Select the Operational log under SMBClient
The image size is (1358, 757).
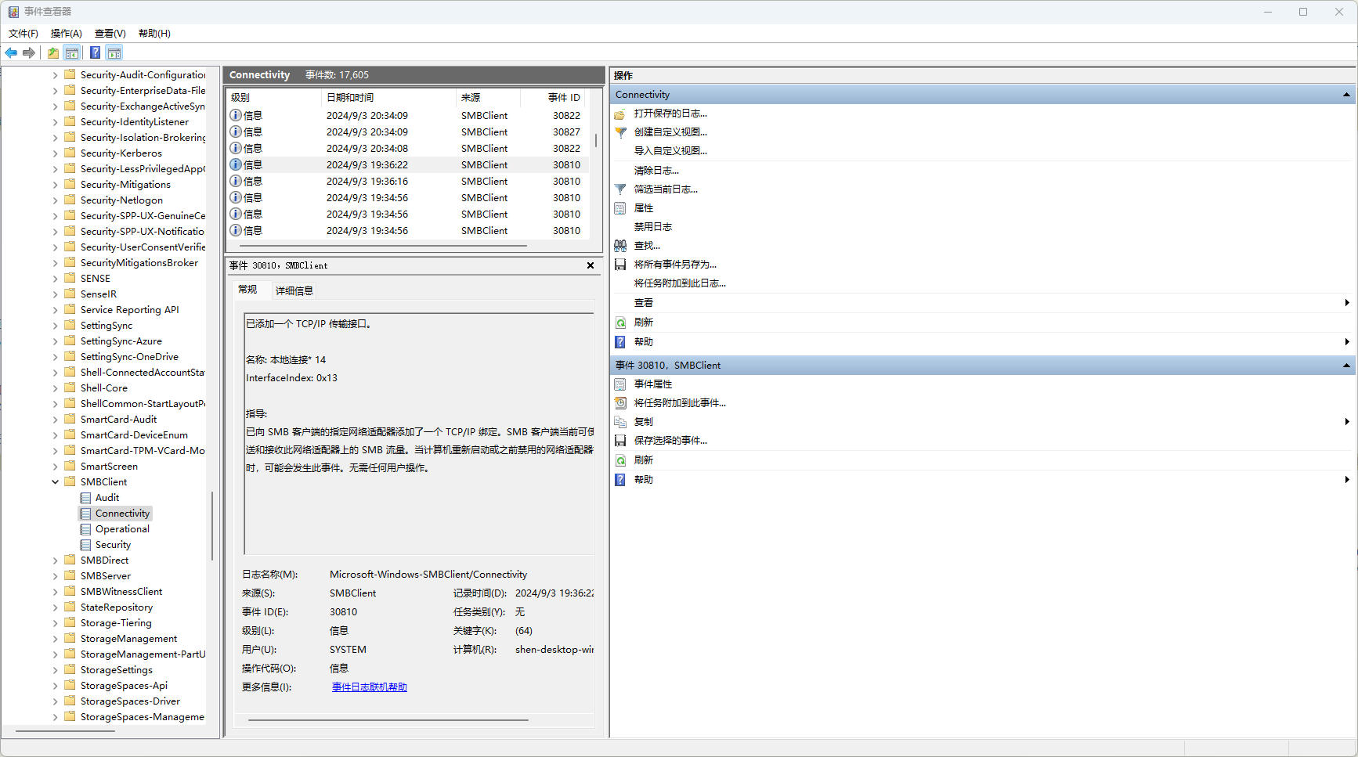(x=122, y=529)
